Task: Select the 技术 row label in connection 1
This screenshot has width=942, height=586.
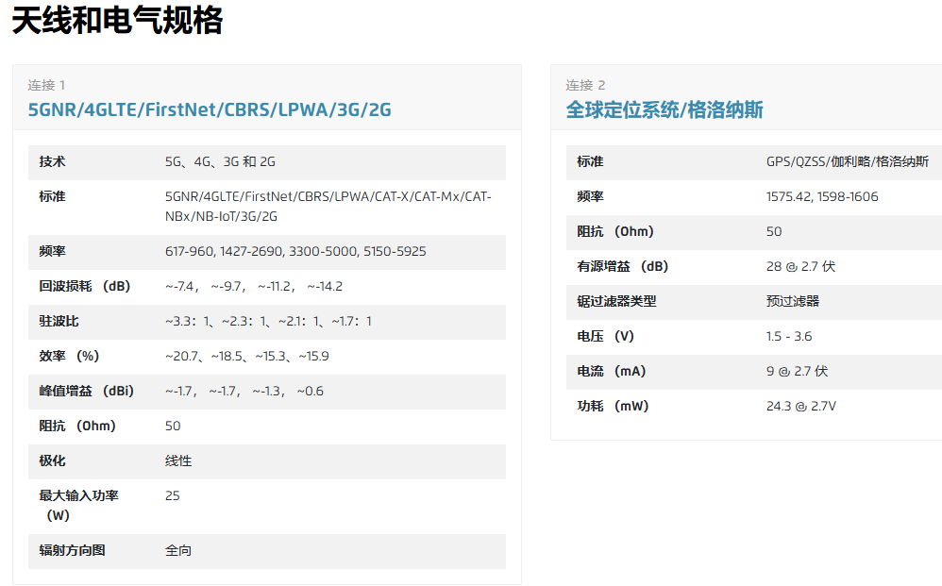Action: click(52, 161)
